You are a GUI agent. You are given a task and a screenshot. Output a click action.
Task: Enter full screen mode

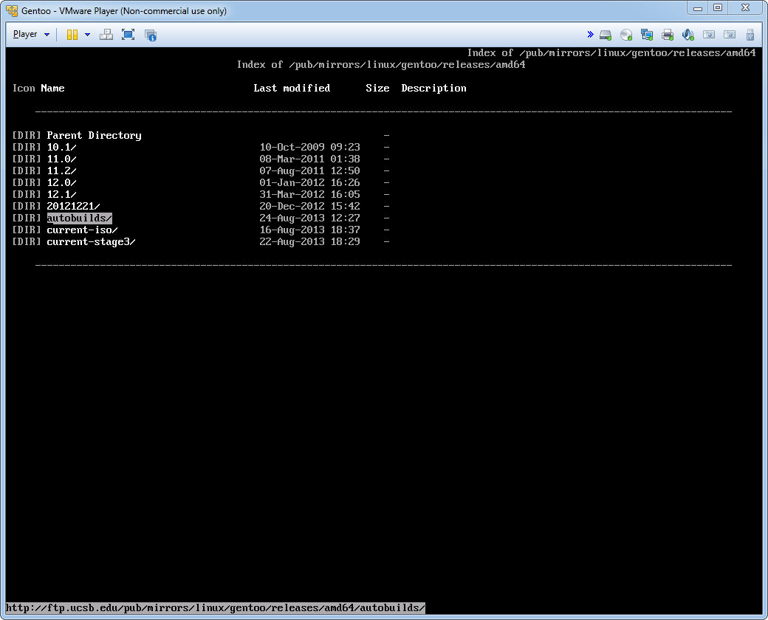coord(128,35)
